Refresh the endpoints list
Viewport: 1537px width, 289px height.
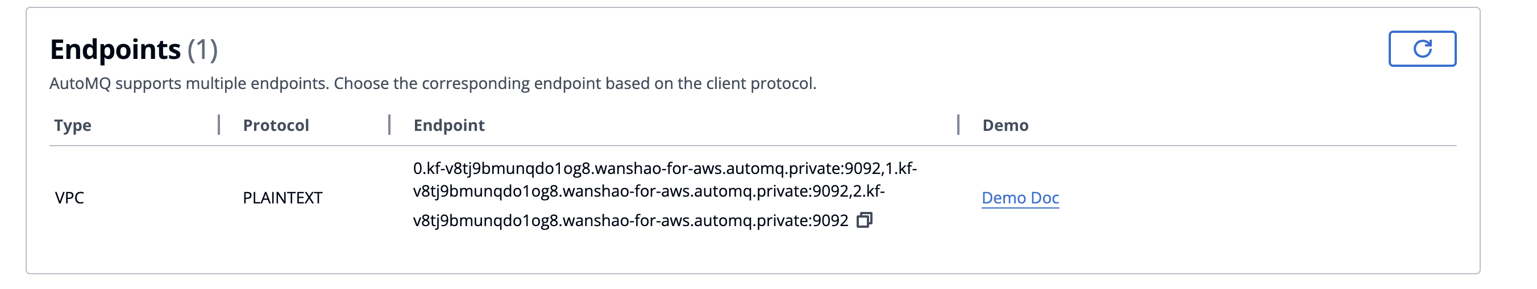pyautogui.click(x=1422, y=49)
